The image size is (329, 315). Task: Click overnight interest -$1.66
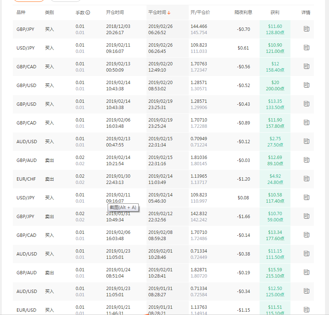click(243, 217)
